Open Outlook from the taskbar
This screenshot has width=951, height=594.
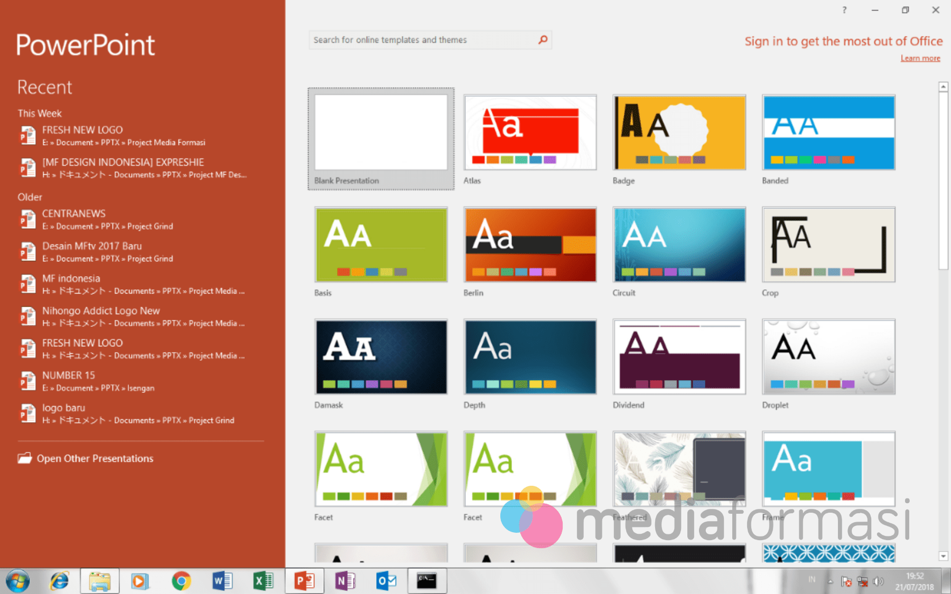coord(386,581)
